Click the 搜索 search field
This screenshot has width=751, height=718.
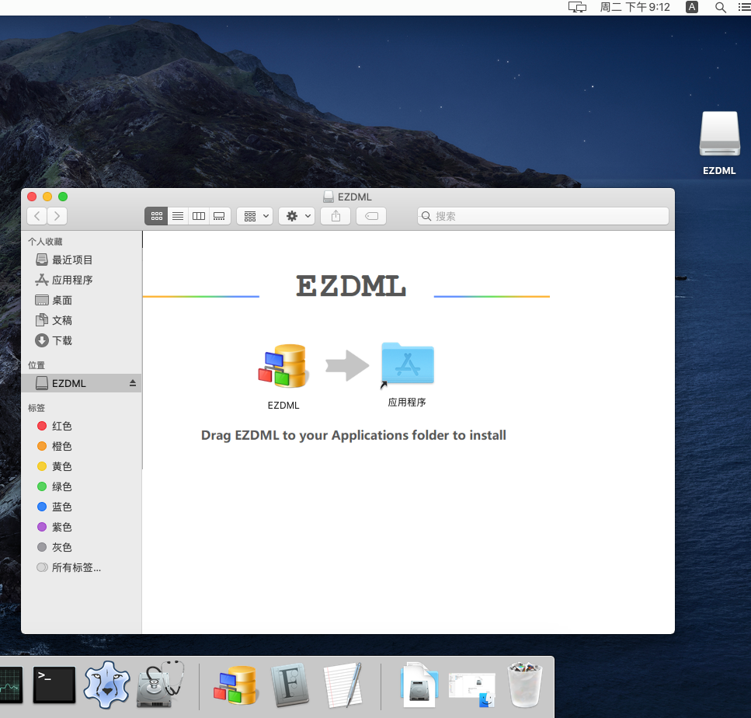click(543, 216)
